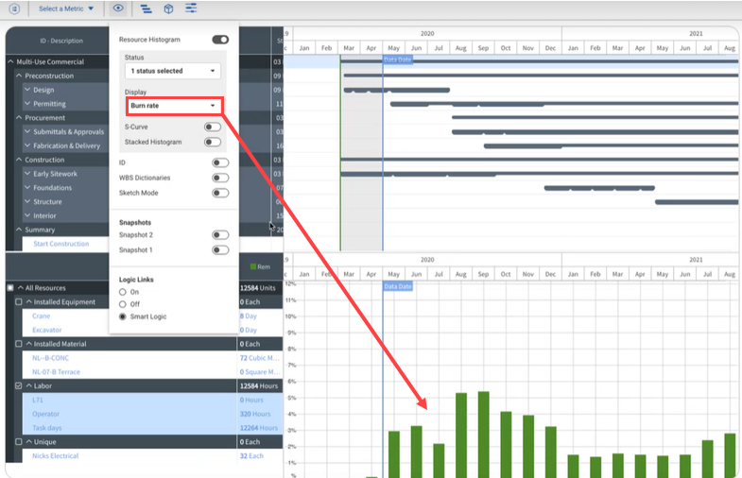Viewport: 742px width, 478px height.
Task: Open the Select a Metric dropdown
Action: point(66,9)
